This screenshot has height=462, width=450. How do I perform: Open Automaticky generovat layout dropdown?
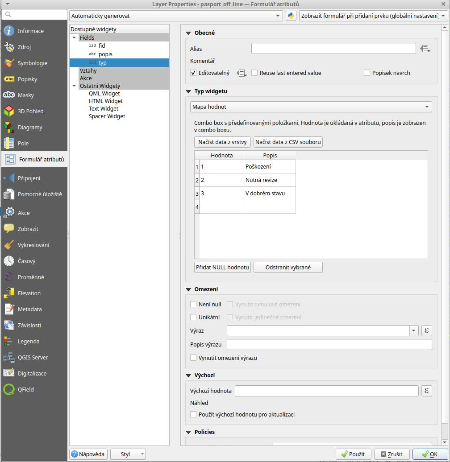click(176, 16)
